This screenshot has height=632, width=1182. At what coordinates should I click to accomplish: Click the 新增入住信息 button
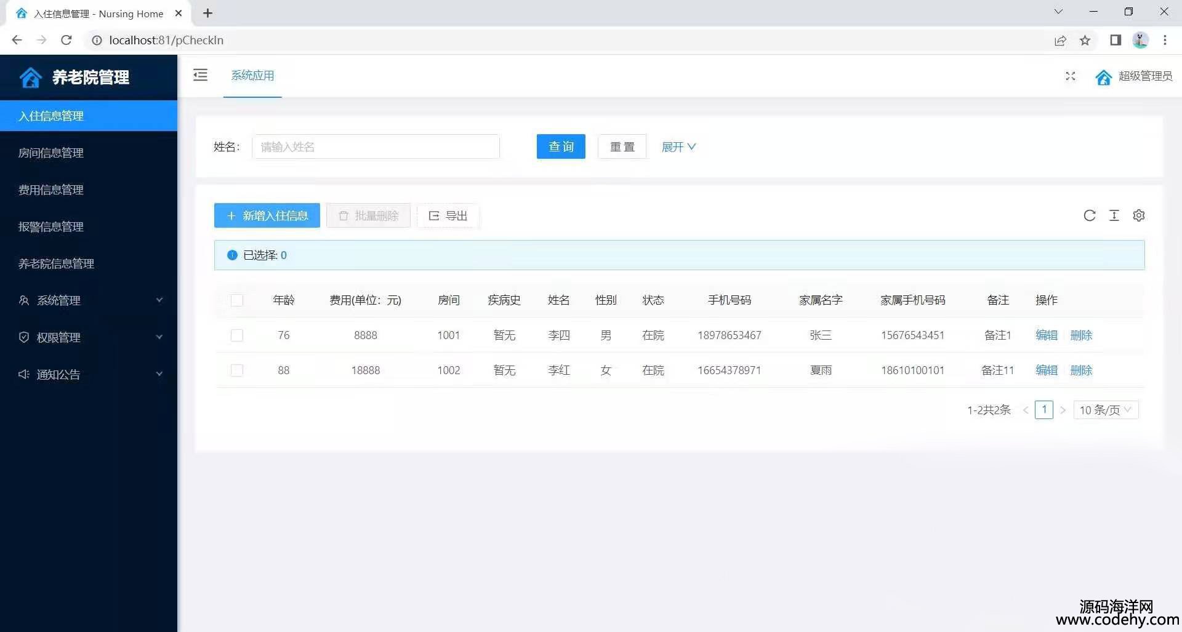tap(267, 215)
